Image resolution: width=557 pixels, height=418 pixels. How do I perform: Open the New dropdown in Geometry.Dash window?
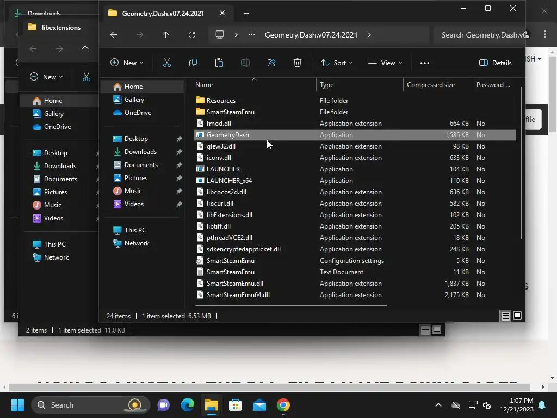[127, 63]
